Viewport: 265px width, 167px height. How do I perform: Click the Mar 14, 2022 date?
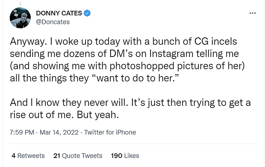pos(59,132)
